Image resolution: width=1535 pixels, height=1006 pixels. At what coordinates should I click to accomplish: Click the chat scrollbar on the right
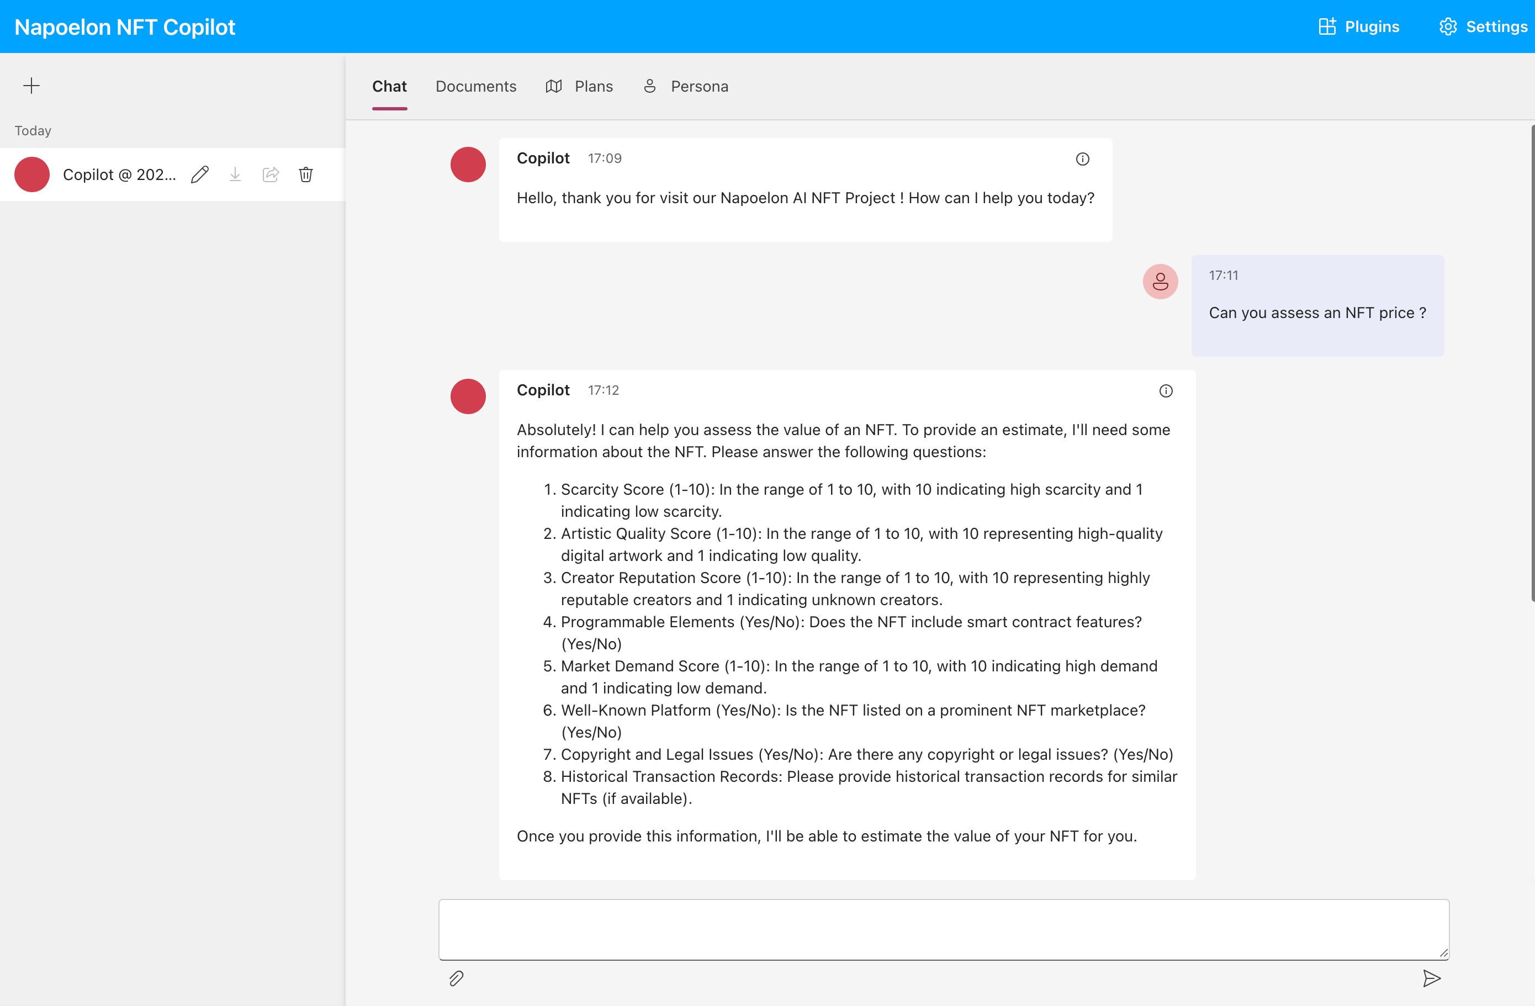(1532, 363)
